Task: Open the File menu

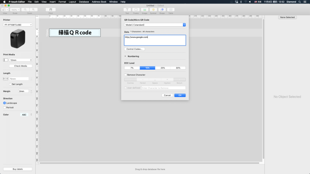Action: (30, 2)
